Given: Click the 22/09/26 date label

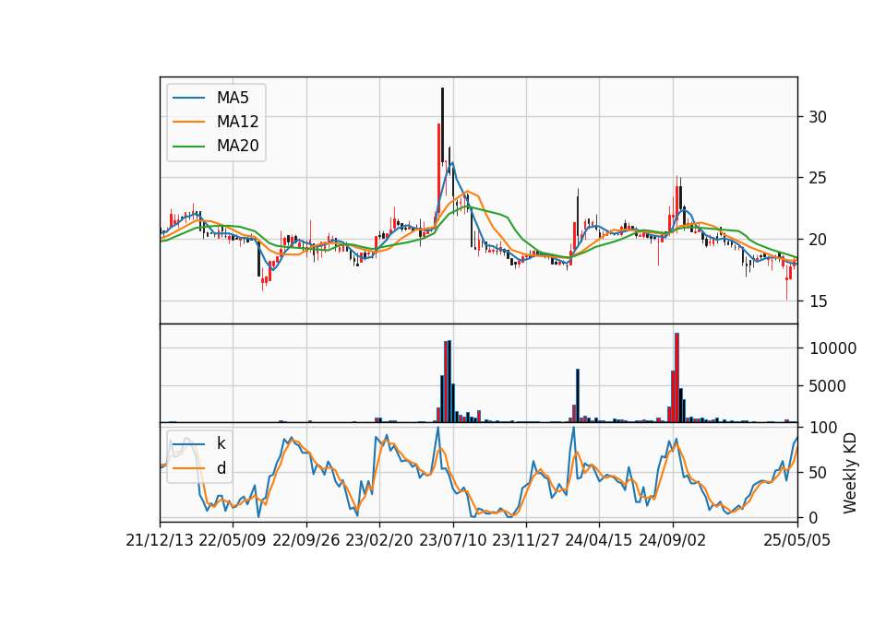Looking at the screenshot, I should [306, 540].
